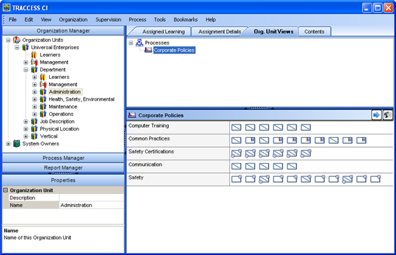Click the System Owners green icon
The width and height of the screenshot is (396, 255).
coord(17,144)
